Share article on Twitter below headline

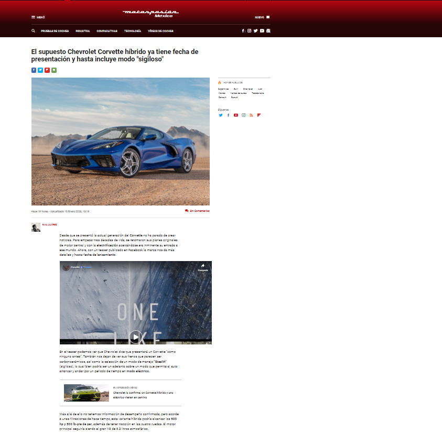[40, 70]
